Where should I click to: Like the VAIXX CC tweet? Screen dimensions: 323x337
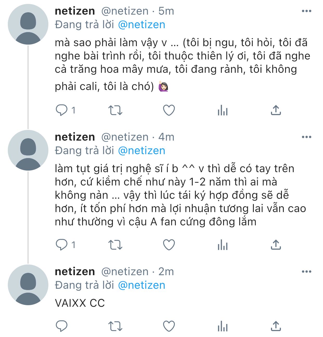(x=169, y=326)
